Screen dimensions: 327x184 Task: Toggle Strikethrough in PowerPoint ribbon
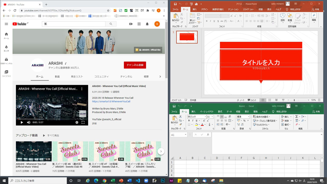pos(222,21)
